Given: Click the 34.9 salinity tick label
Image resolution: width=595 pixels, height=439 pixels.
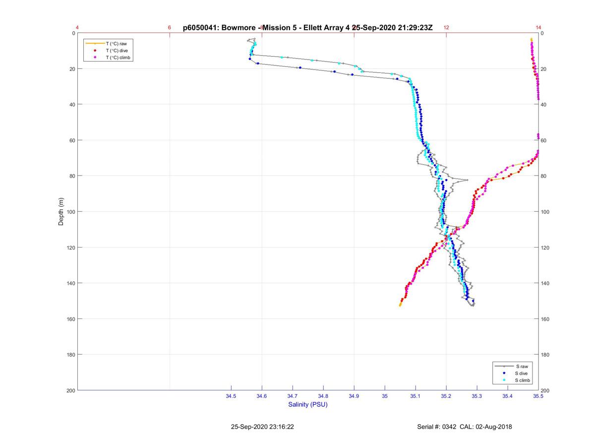Looking at the screenshot, I should [354, 396].
